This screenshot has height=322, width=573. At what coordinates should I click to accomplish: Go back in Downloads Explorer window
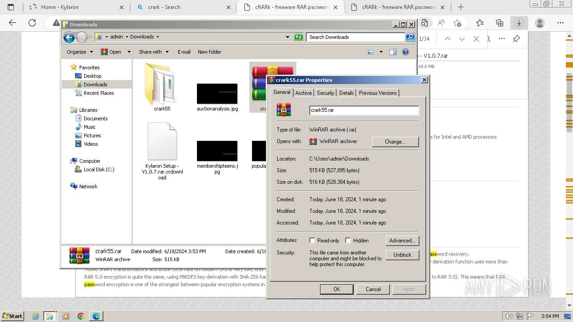[69, 37]
